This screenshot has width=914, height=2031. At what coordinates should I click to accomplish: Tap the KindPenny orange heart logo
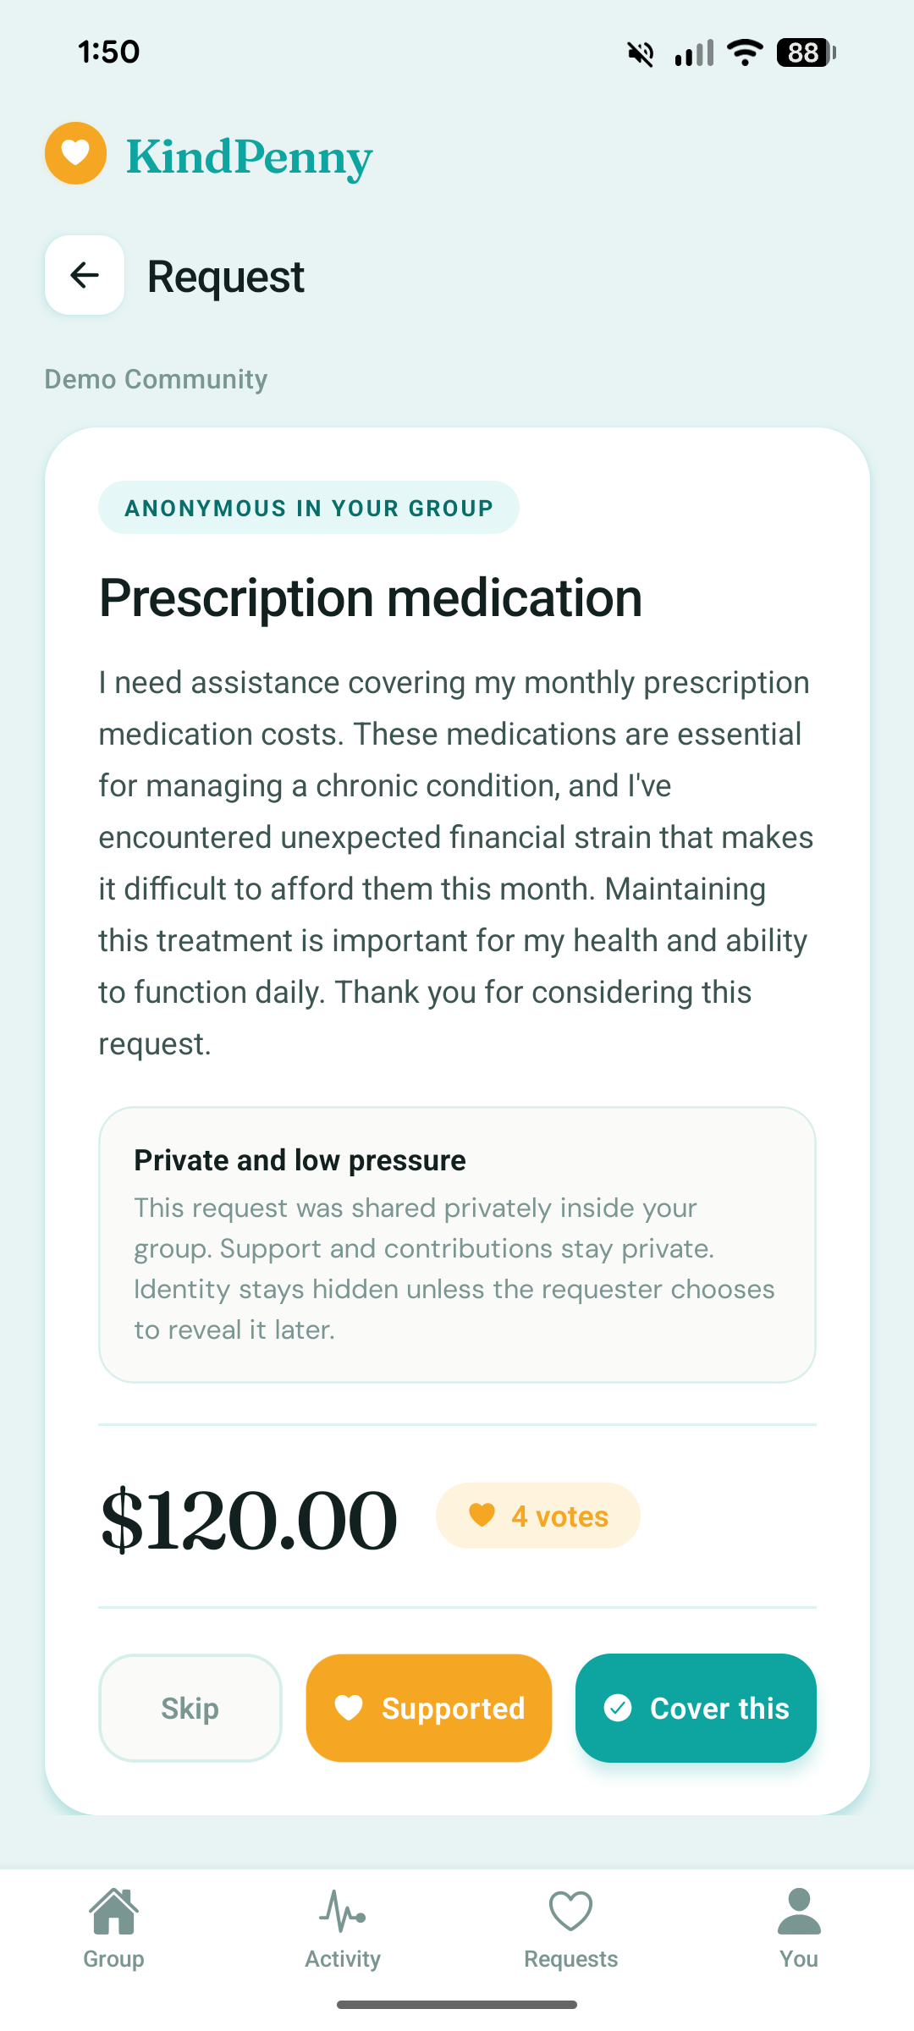point(75,153)
